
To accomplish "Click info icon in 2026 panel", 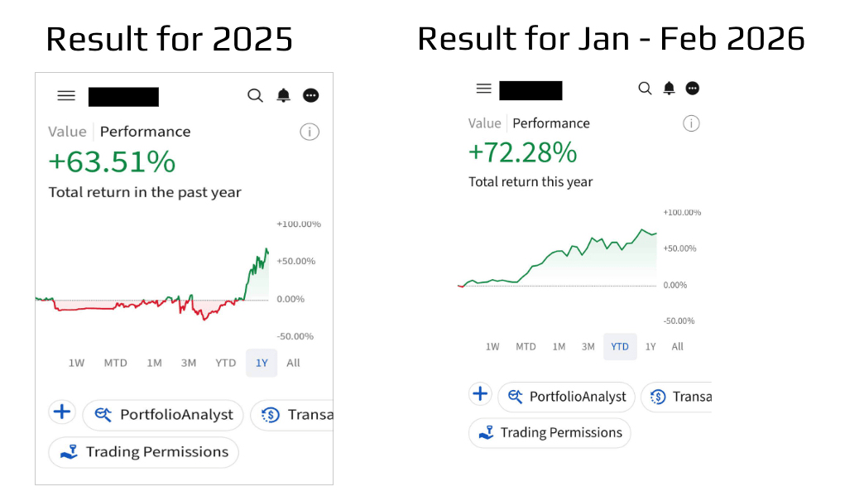I will 691,123.
